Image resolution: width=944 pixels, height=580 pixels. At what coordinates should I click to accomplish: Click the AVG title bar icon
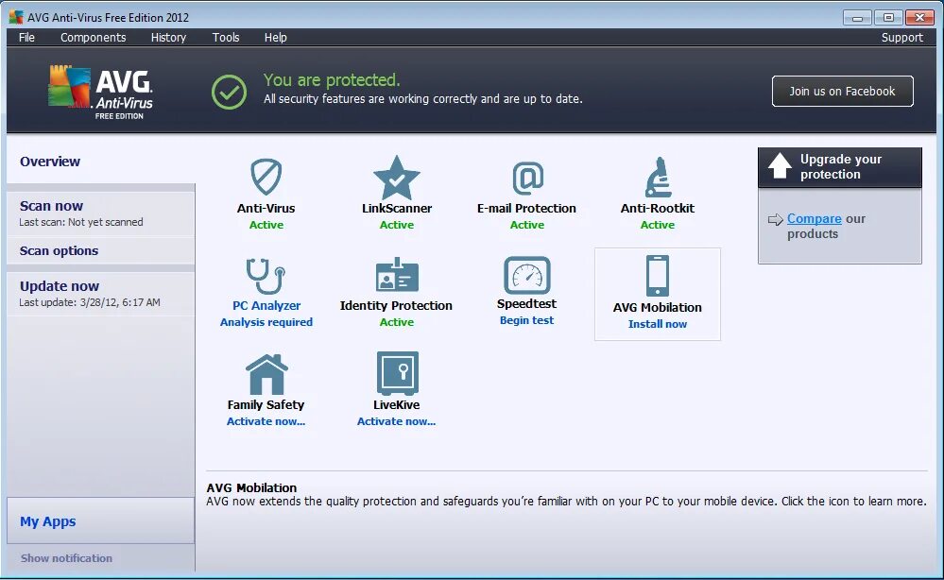16,17
